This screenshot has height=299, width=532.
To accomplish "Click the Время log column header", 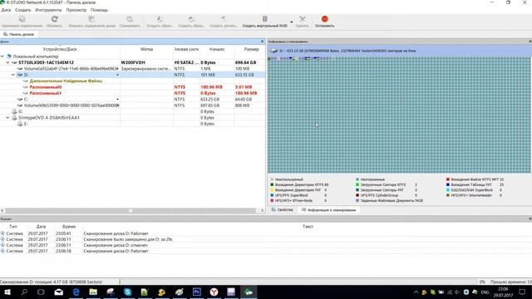I will click(69, 227).
